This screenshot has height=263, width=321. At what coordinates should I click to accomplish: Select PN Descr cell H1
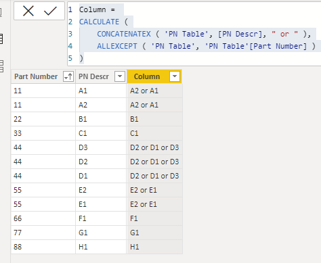click(x=101, y=247)
